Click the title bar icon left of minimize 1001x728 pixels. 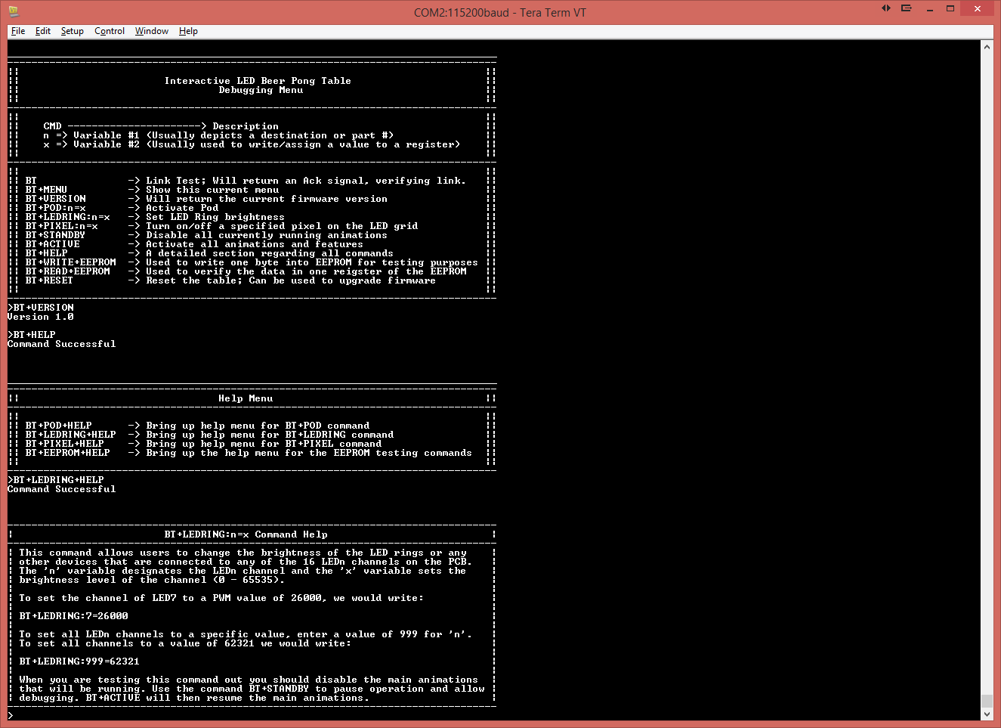[907, 8]
